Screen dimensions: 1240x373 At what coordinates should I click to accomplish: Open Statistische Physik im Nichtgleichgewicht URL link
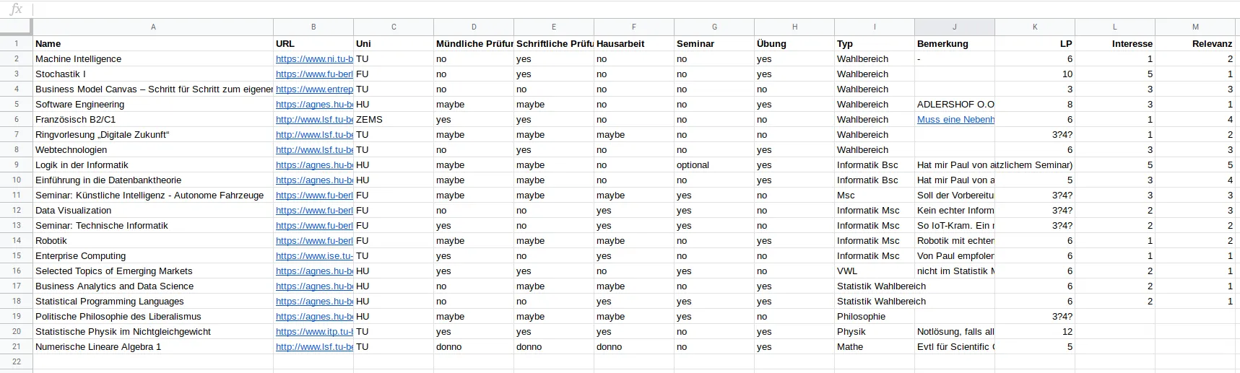(x=314, y=332)
